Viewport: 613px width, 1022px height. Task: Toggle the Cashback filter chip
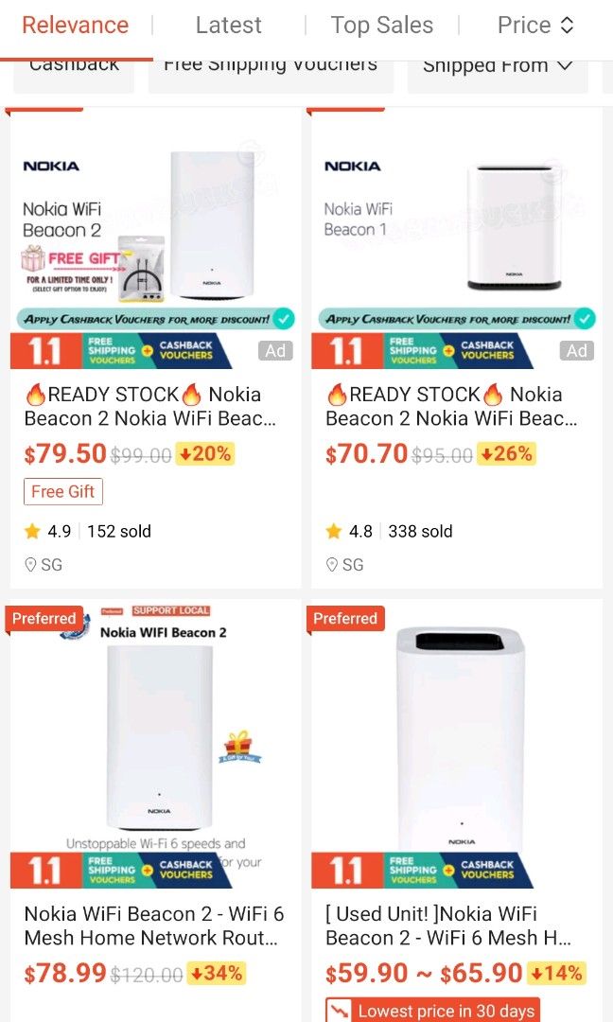(74, 66)
